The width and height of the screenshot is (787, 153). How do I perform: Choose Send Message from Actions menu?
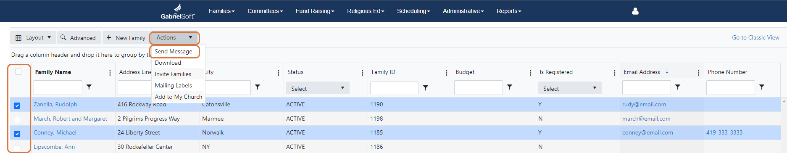(174, 51)
